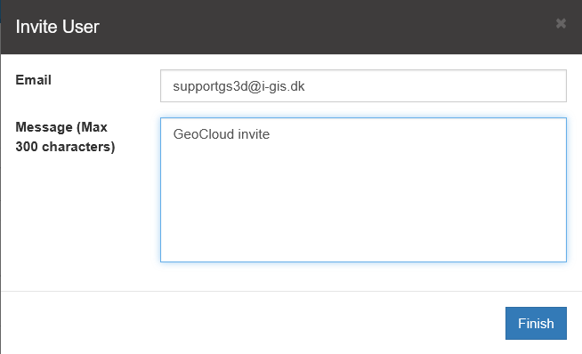
Task: Click the word 'User' in the title
Action: tap(81, 27)
